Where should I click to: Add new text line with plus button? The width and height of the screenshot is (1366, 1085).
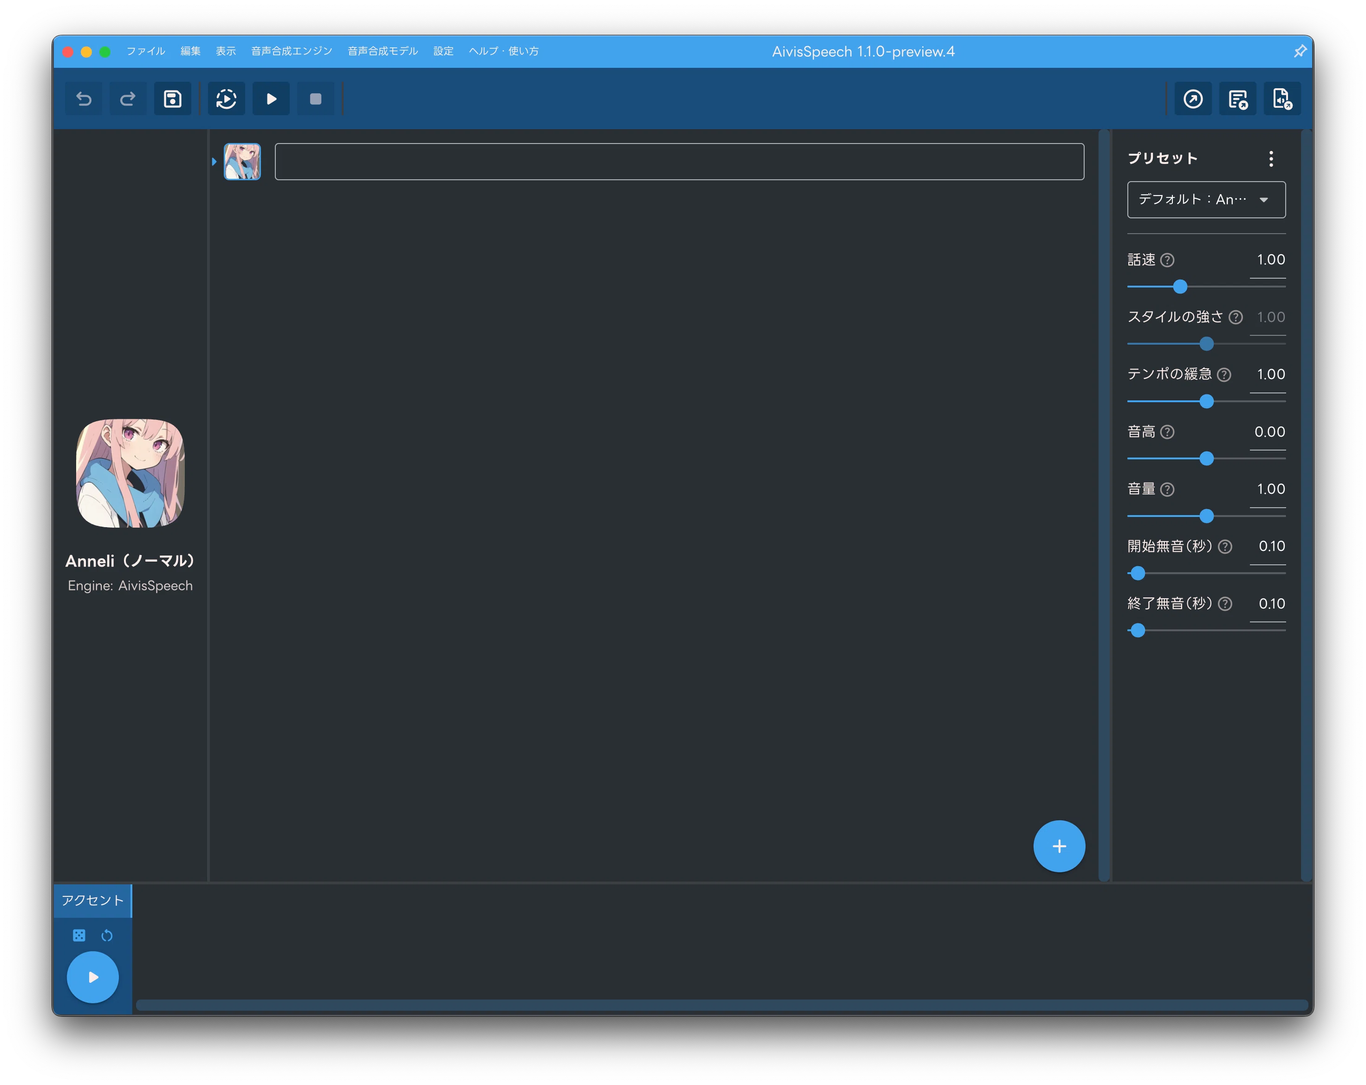[x=1059, y=846]
